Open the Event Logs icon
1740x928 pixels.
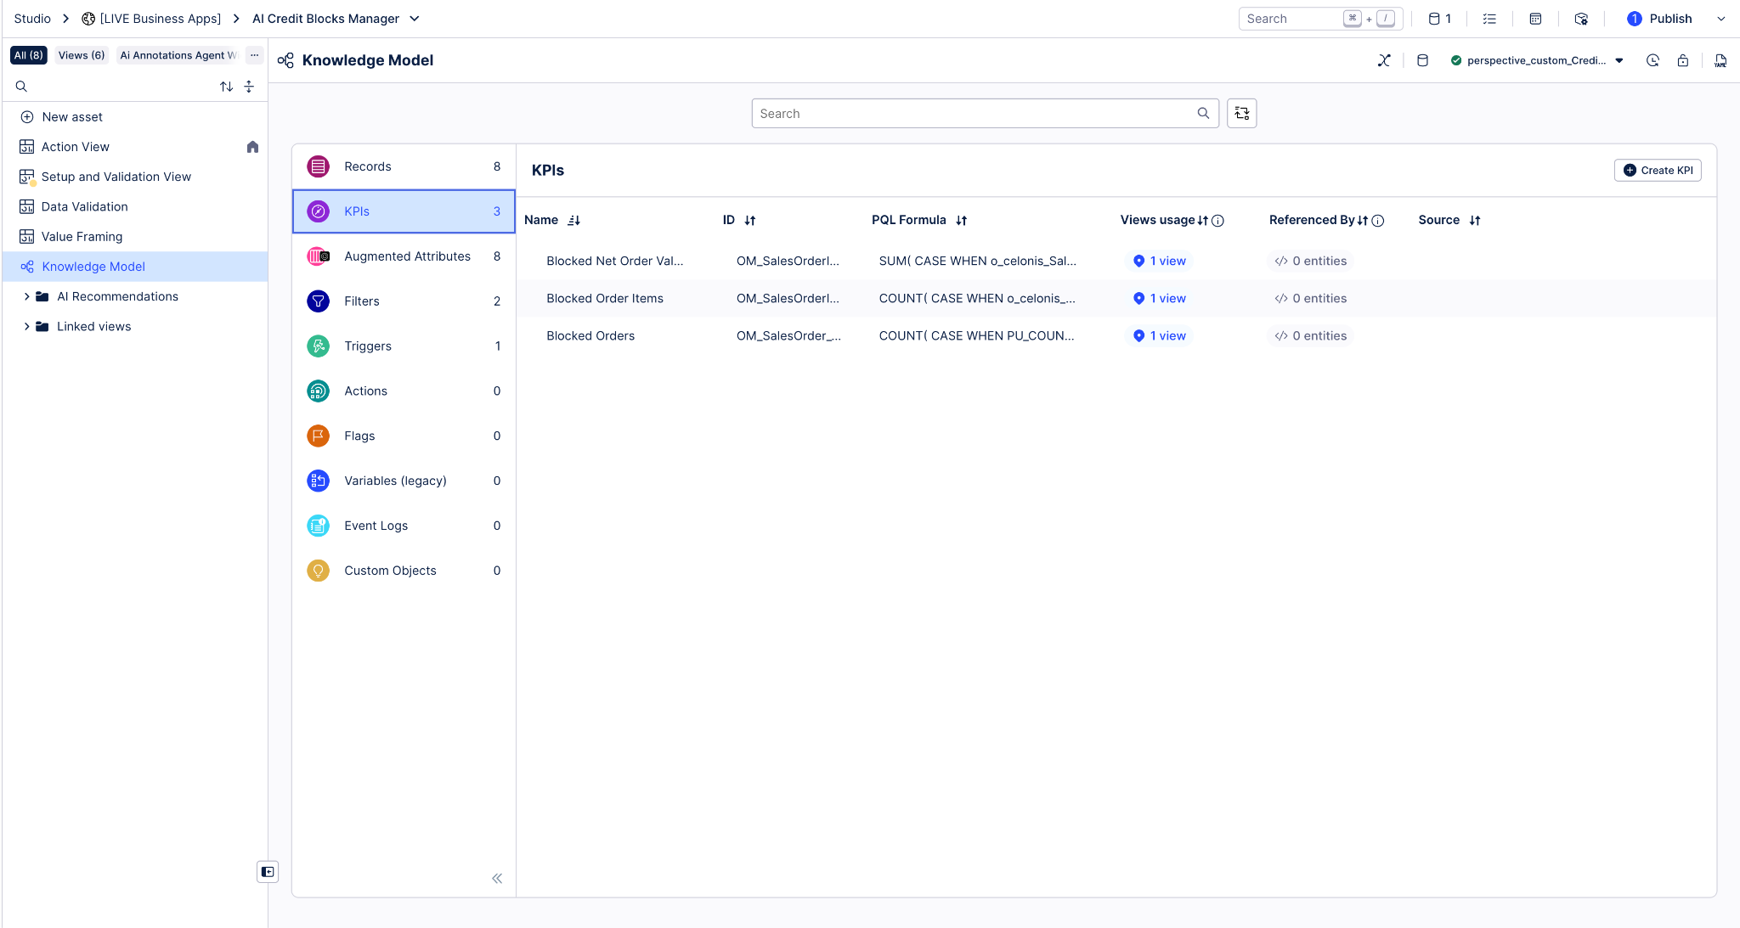coord(318,526)
